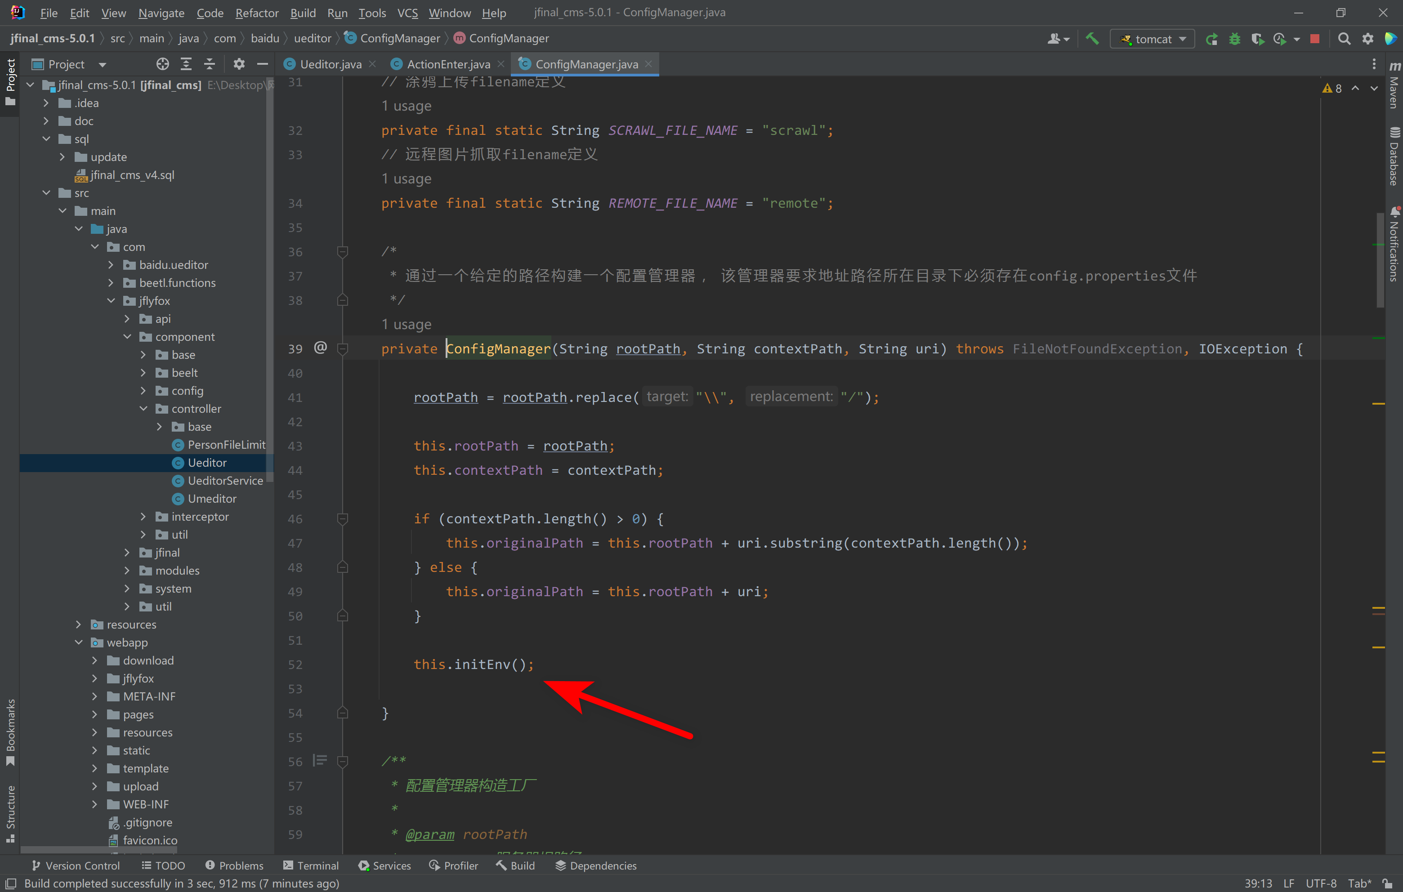Open the tomcat run configuration dropdown
Screen dimensions: 1403x892
(1152, 39)
